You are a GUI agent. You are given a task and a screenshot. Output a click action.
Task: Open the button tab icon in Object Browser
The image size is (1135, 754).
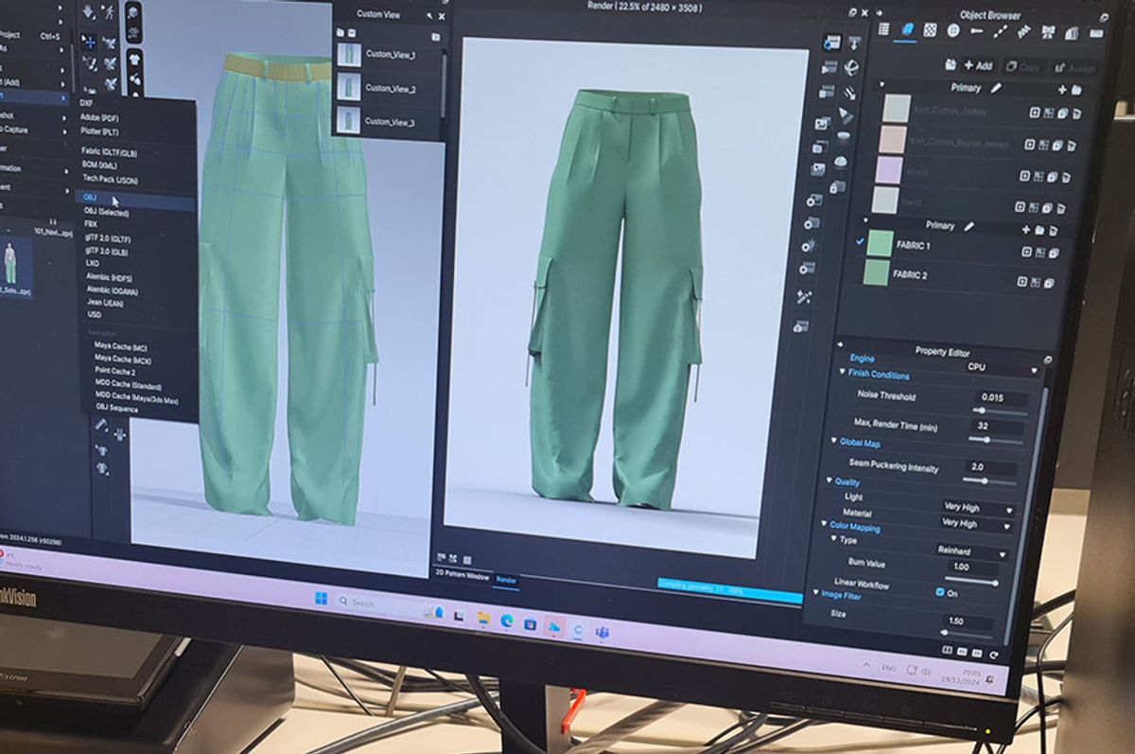click(x=953, y=30)
